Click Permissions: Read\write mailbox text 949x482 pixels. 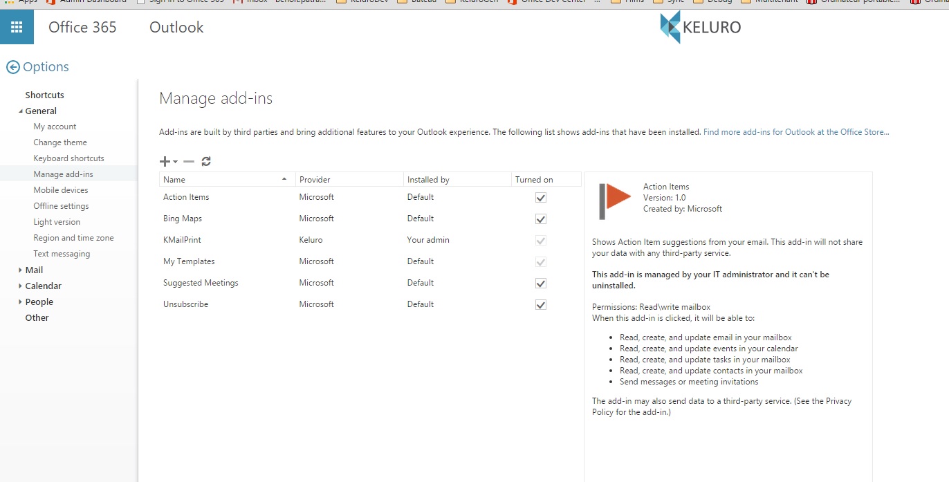click(x=651, y=307)
